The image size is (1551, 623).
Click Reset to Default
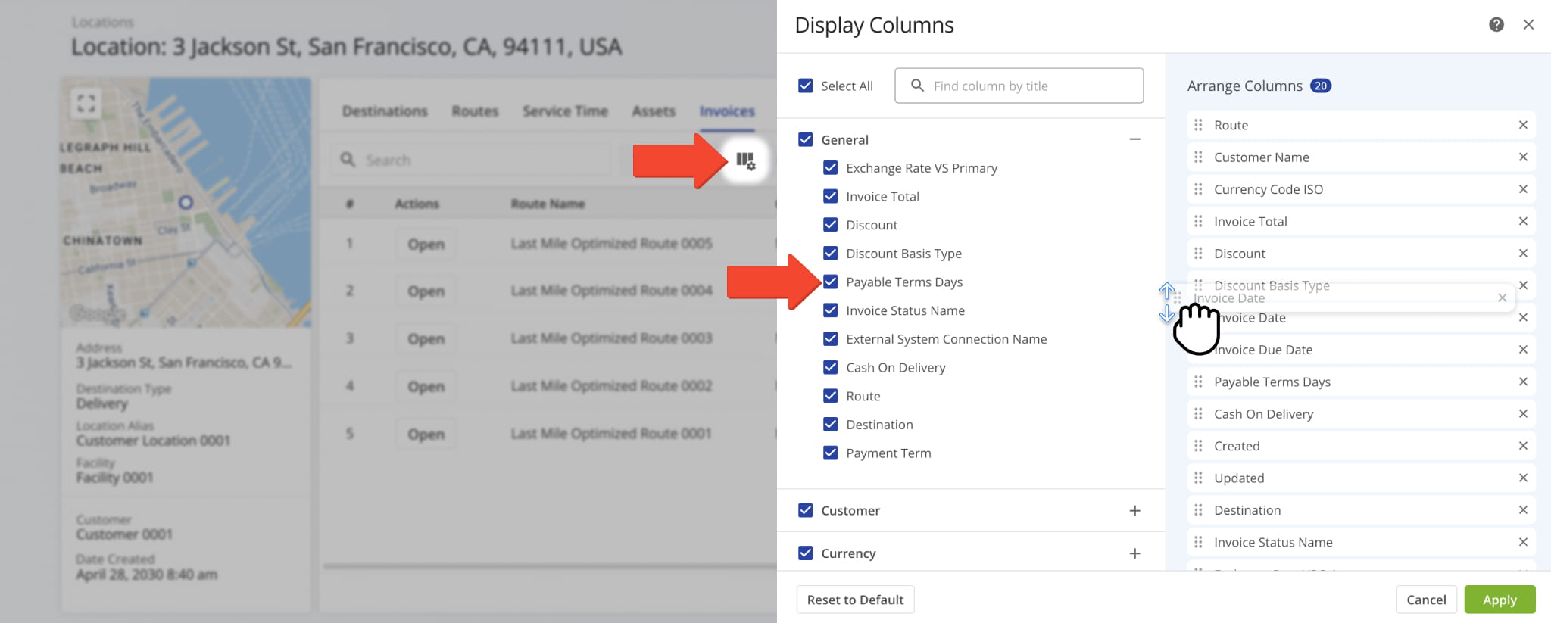click(855, 600)
